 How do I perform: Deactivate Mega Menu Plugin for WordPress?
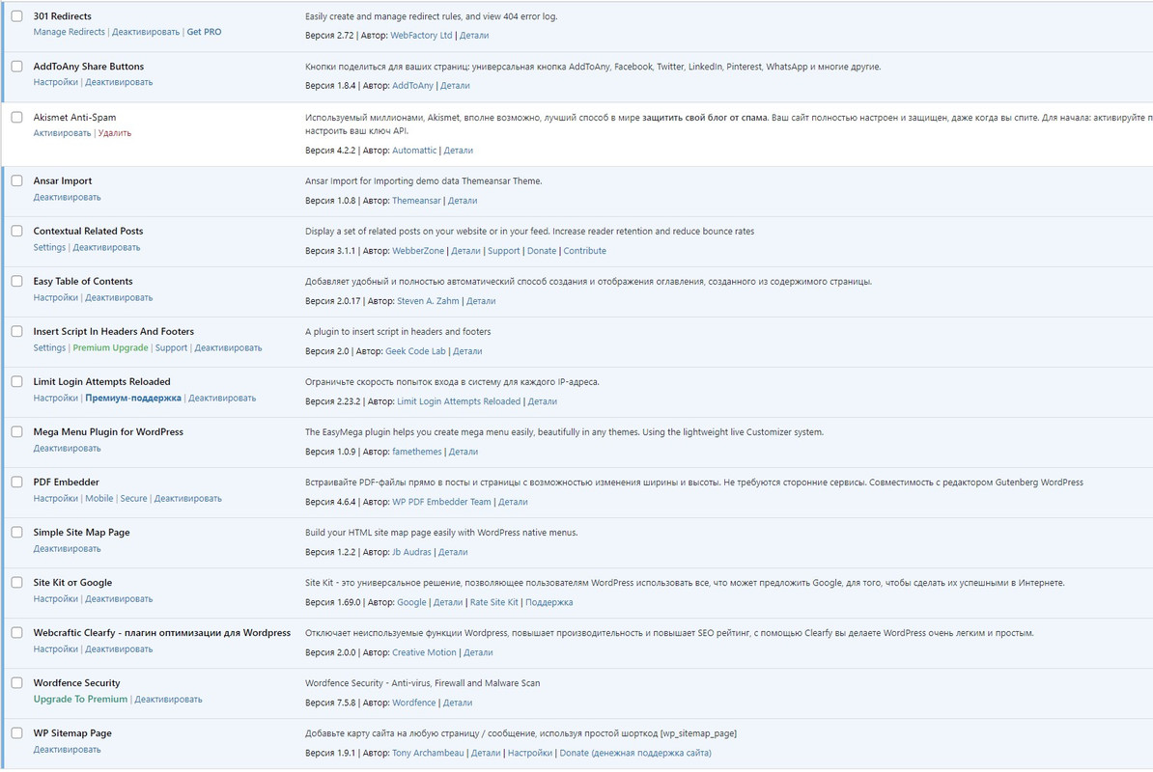coord(67,448)
